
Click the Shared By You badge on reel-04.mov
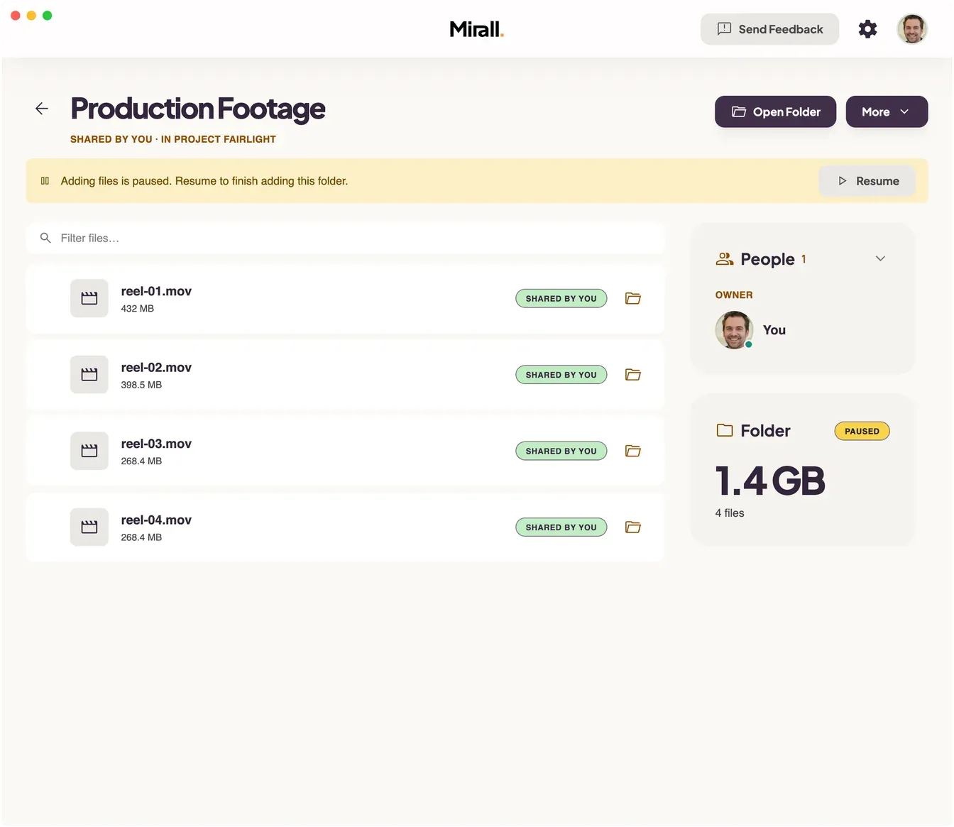(561, 527)
